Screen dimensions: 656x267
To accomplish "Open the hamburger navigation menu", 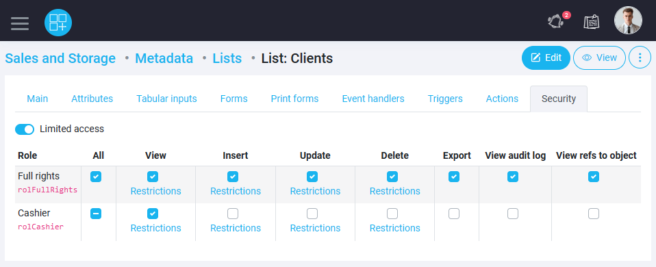I will coord(20,23).
